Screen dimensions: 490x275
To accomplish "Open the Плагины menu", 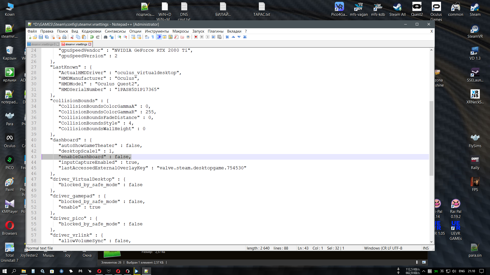I will click(x=216, y=31).
